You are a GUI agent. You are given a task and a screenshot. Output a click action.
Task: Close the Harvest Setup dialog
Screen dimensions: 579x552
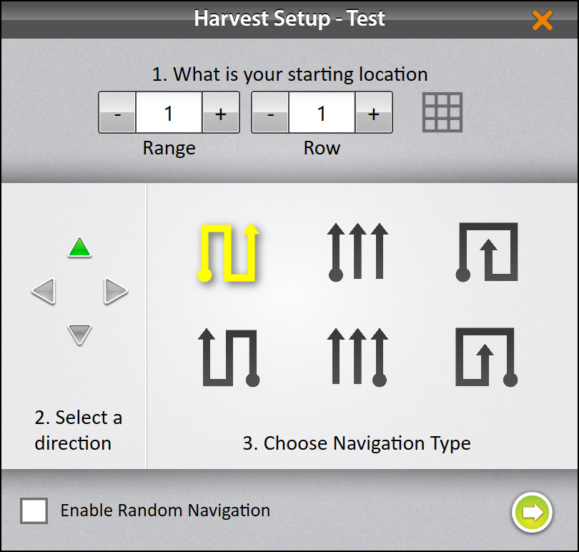[x=543, y=19]
